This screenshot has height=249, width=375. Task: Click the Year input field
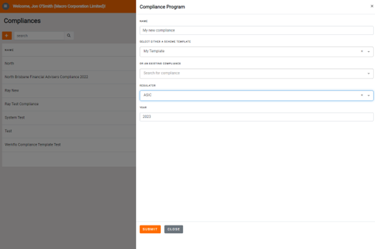click(257, 117)
